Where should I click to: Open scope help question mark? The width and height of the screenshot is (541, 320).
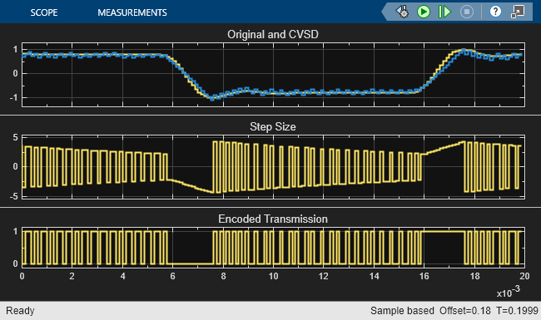pos(495,12)
